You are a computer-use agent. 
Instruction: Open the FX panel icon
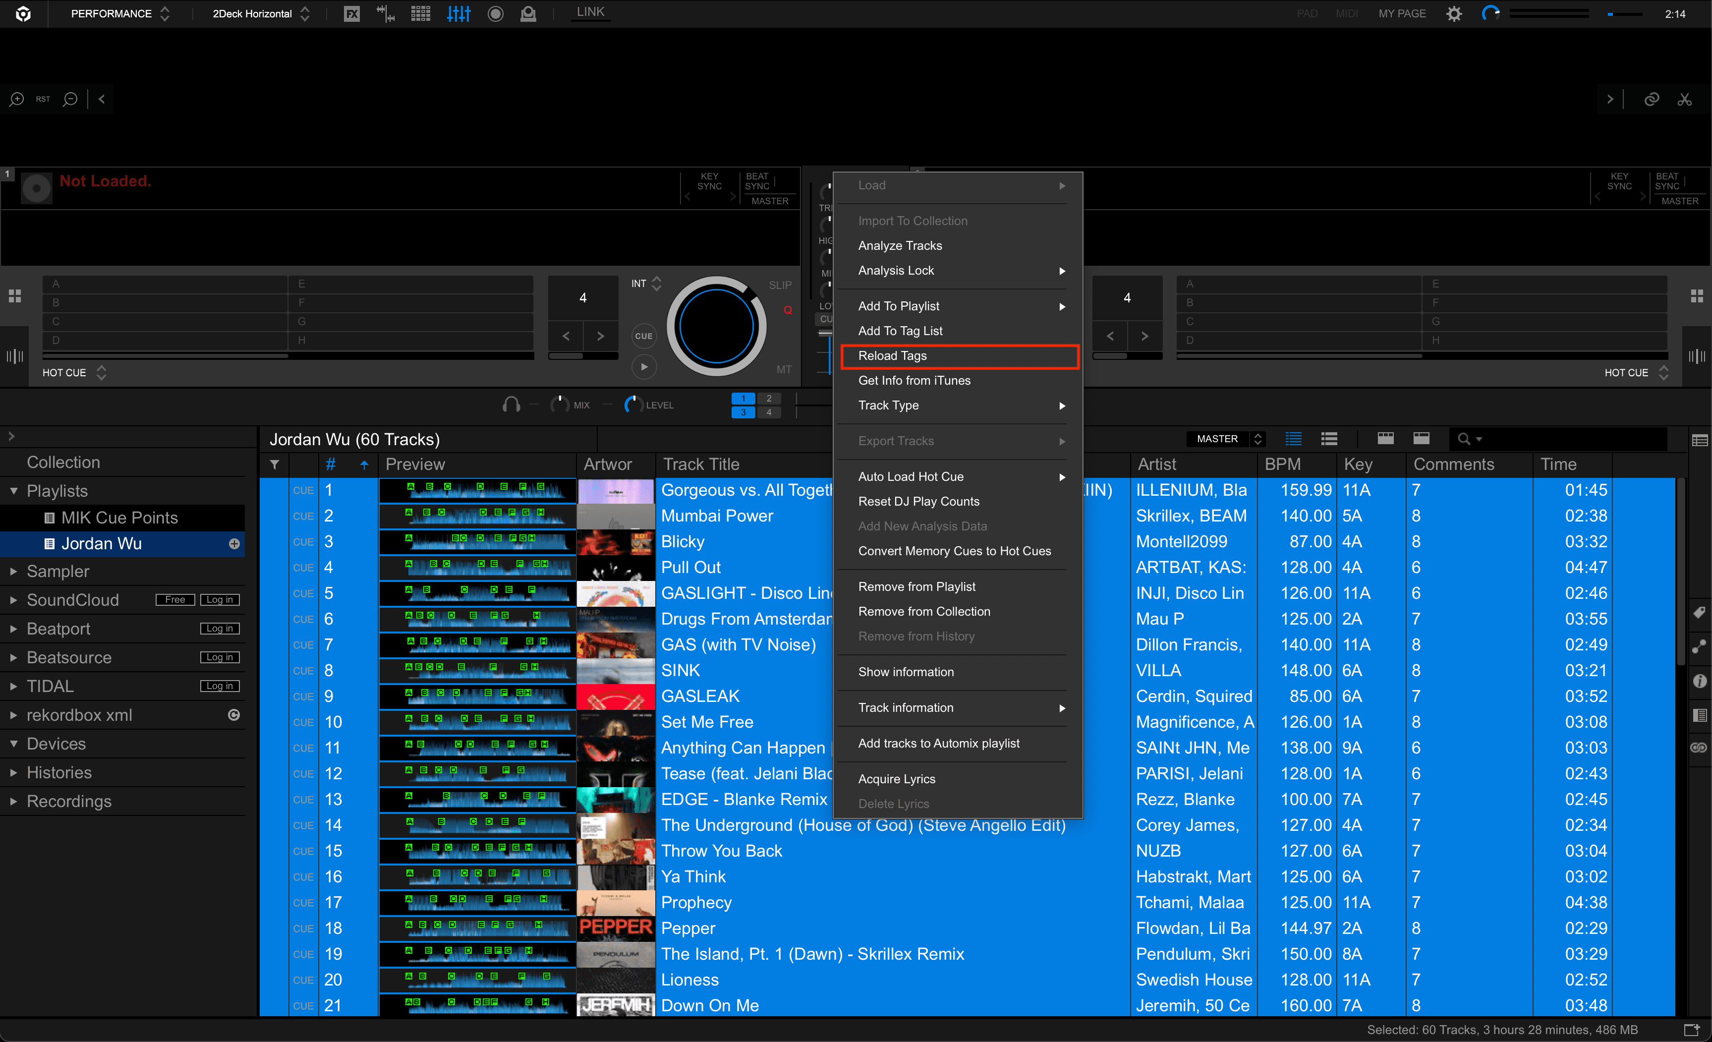352,13
